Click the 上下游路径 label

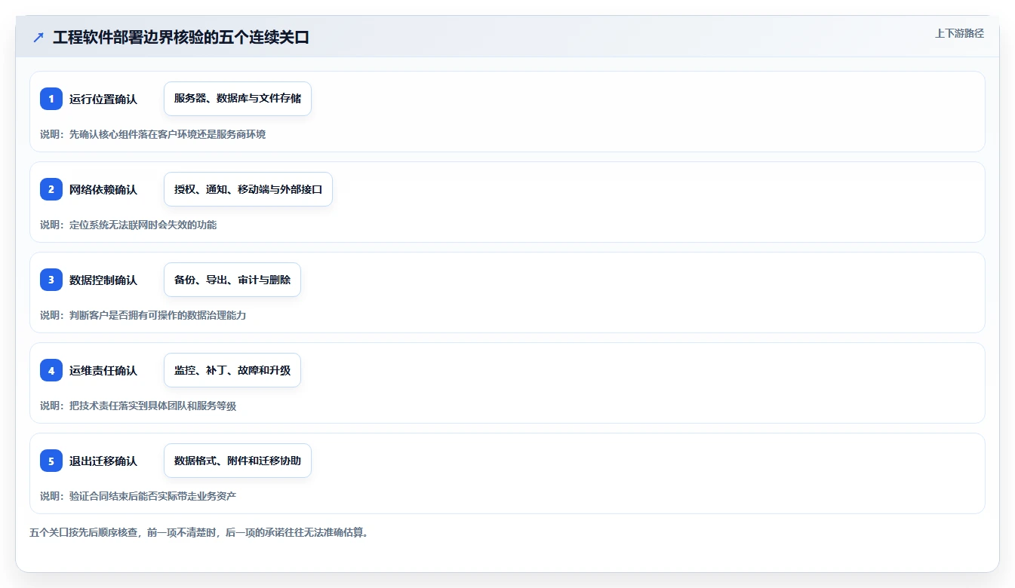point(959,33)
